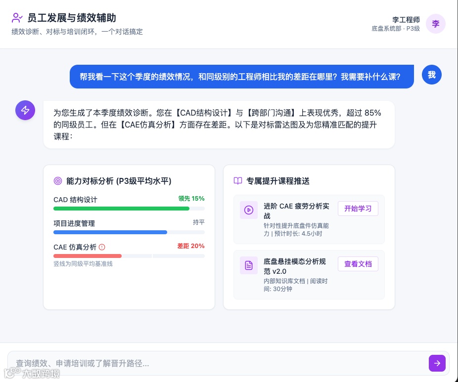Click the 持平 status label
This screenshot has height=382, width=458.
coord(199,222)
